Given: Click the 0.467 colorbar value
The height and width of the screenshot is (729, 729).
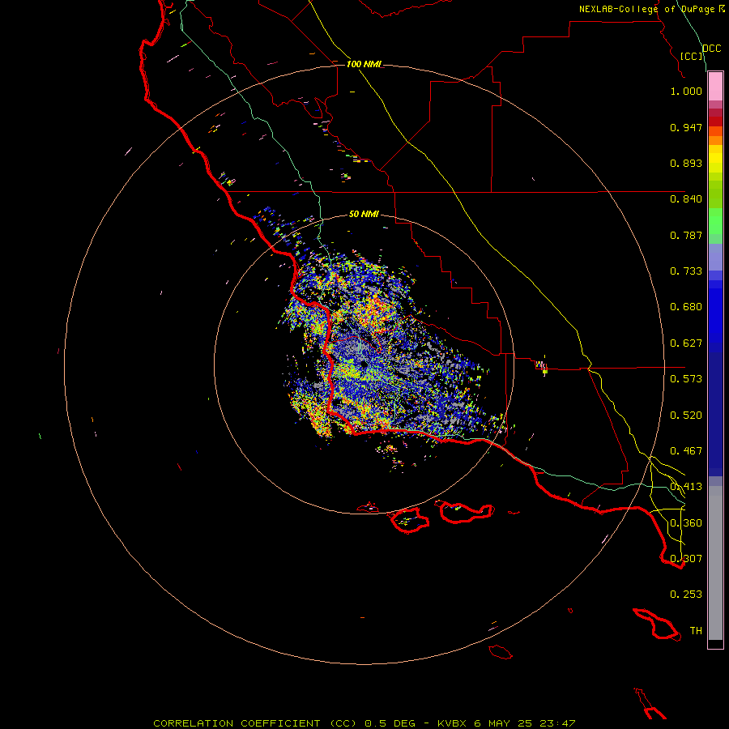Looking at the screenshot, I should click(x=686, y=451).
